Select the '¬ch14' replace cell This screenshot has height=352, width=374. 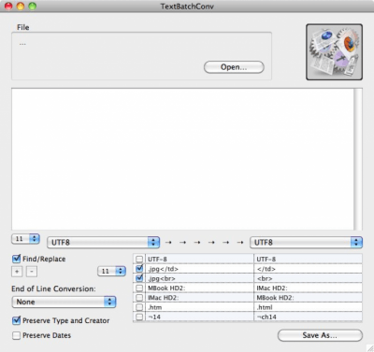coord(309,317)
